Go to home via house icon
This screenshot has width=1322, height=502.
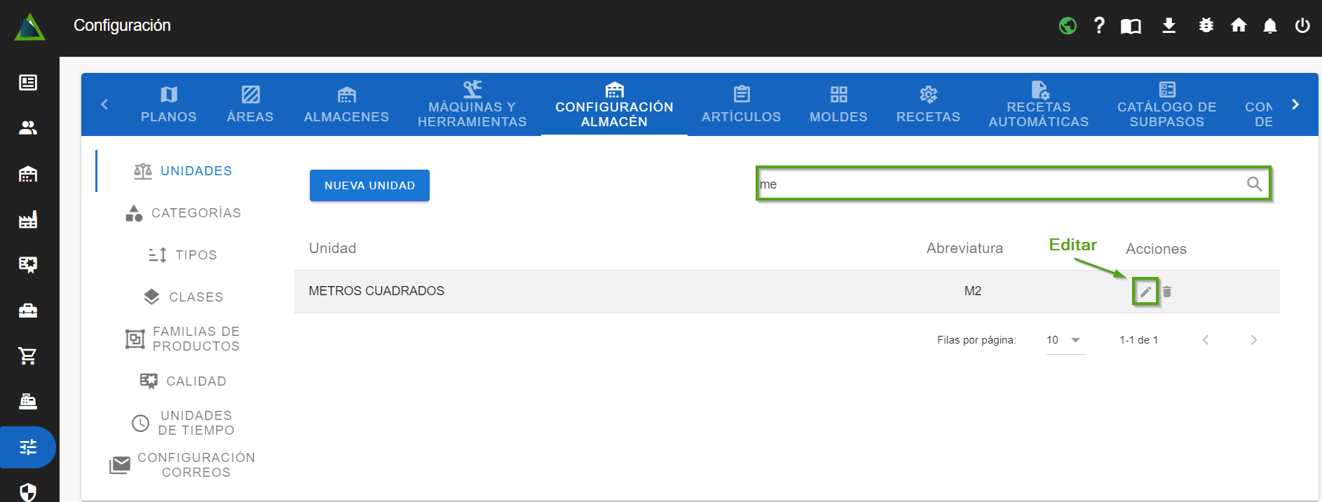[1239, 26]
